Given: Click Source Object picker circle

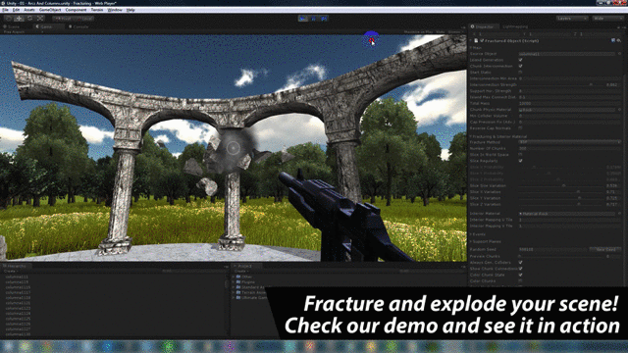Looking at the screenshot, I should 619,54.
